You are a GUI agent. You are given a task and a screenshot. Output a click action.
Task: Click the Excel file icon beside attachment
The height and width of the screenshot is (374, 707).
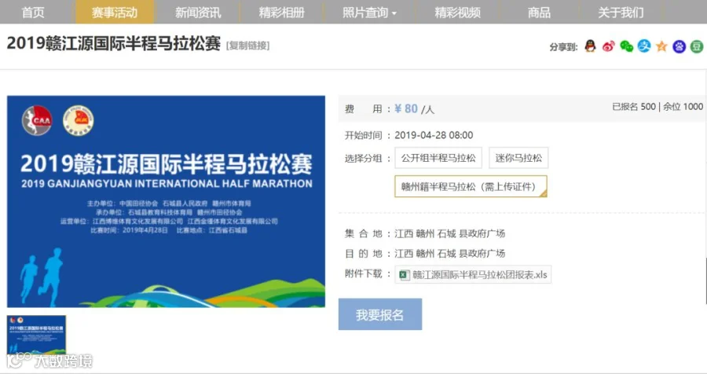[405, 275]
